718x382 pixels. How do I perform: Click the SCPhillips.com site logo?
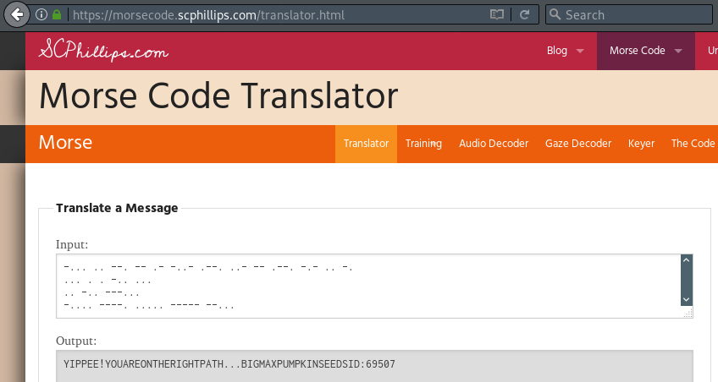click(103, 50)
